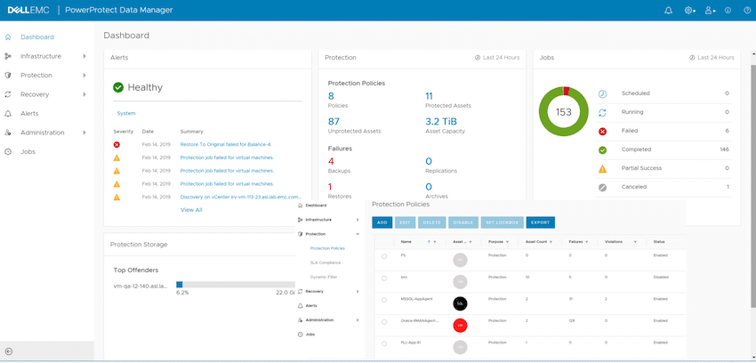756x363 pixels.
Task: Open the notifications bell in the header
Action: click(668, 10)
